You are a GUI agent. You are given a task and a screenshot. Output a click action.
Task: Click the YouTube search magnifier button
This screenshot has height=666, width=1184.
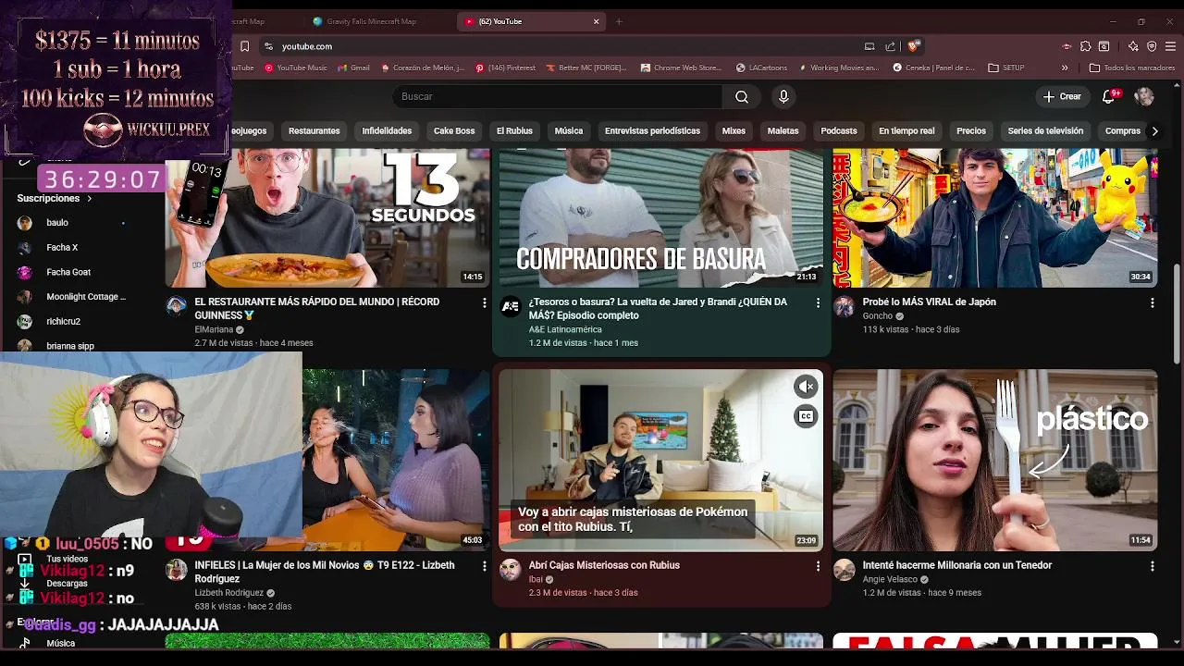click(x=742, y=96)
